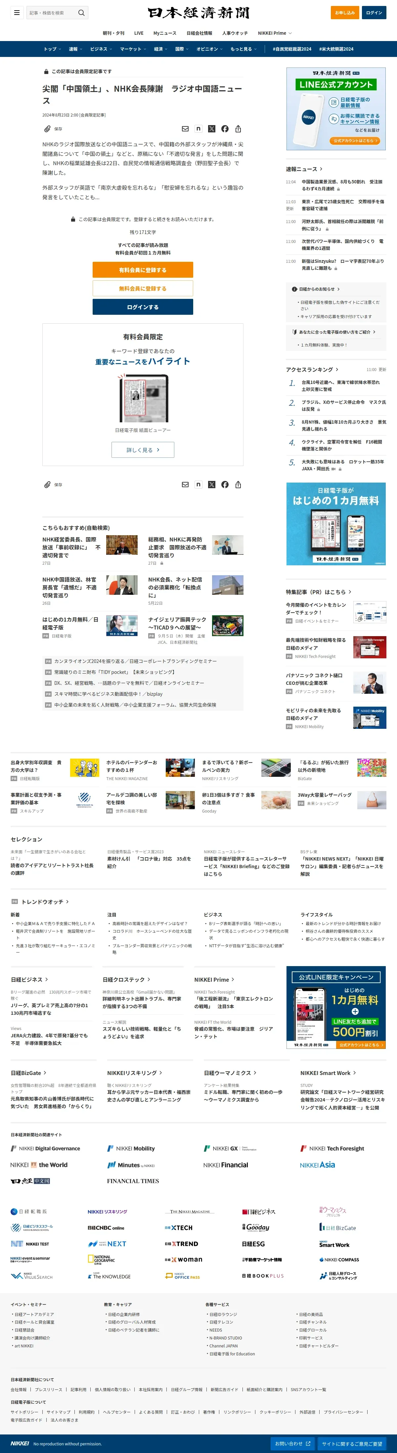Share to Facebook icon above article text

click(225, 129)
